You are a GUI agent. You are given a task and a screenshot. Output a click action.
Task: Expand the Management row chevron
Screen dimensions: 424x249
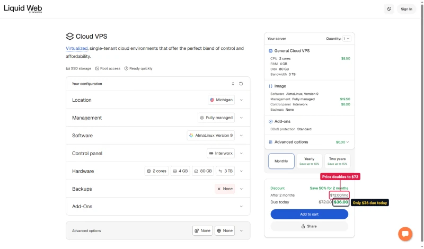click(x=241, y=118)
